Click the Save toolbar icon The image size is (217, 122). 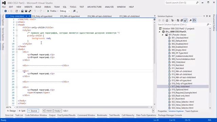point(26,11)
